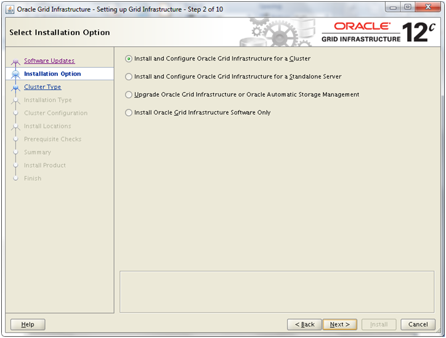446x338 pixels.
Task: Click the Select Installation Option heading
Action: click(60, 33)
